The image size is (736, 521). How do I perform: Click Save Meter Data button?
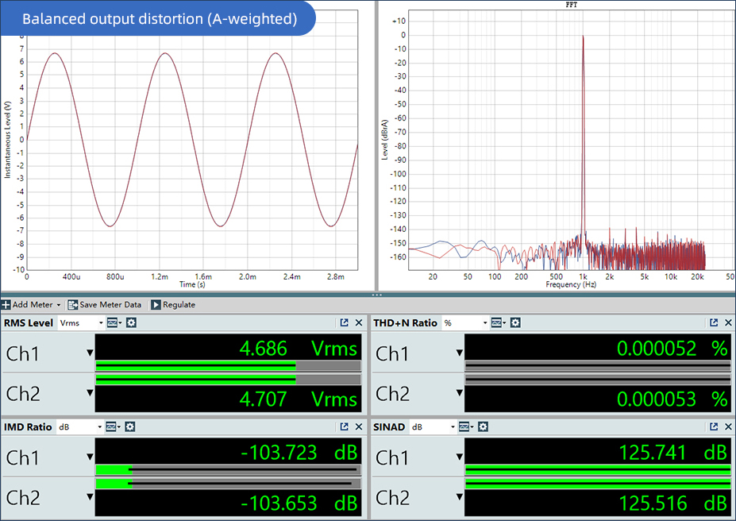coord(105,304)
